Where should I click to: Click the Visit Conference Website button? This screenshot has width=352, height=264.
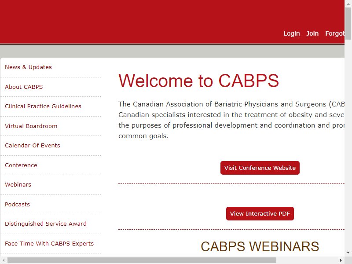click(x=260, y=168)
